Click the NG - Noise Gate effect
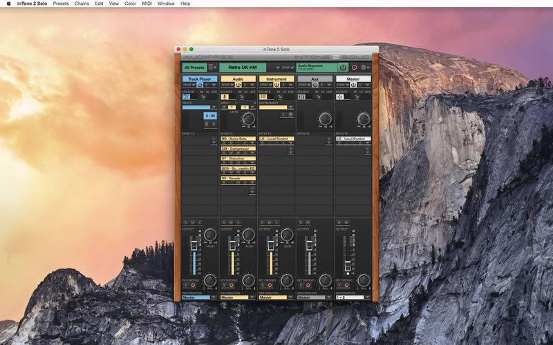553x345 pixels. [x=238, y=139]
